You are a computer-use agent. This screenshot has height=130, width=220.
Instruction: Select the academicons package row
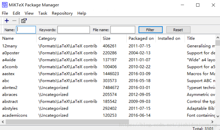click(x=107, y=115)
